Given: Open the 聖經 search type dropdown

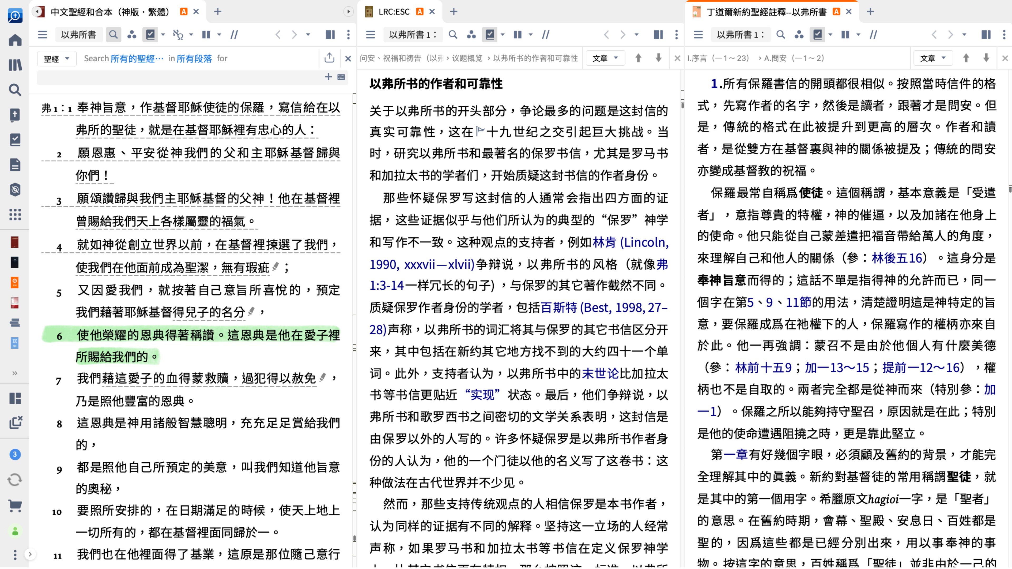Looking at the screenshot, I should click(x=57, y=58).
